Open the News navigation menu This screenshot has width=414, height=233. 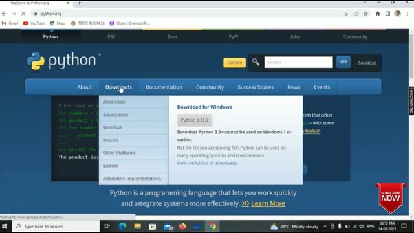click(294, 87)
